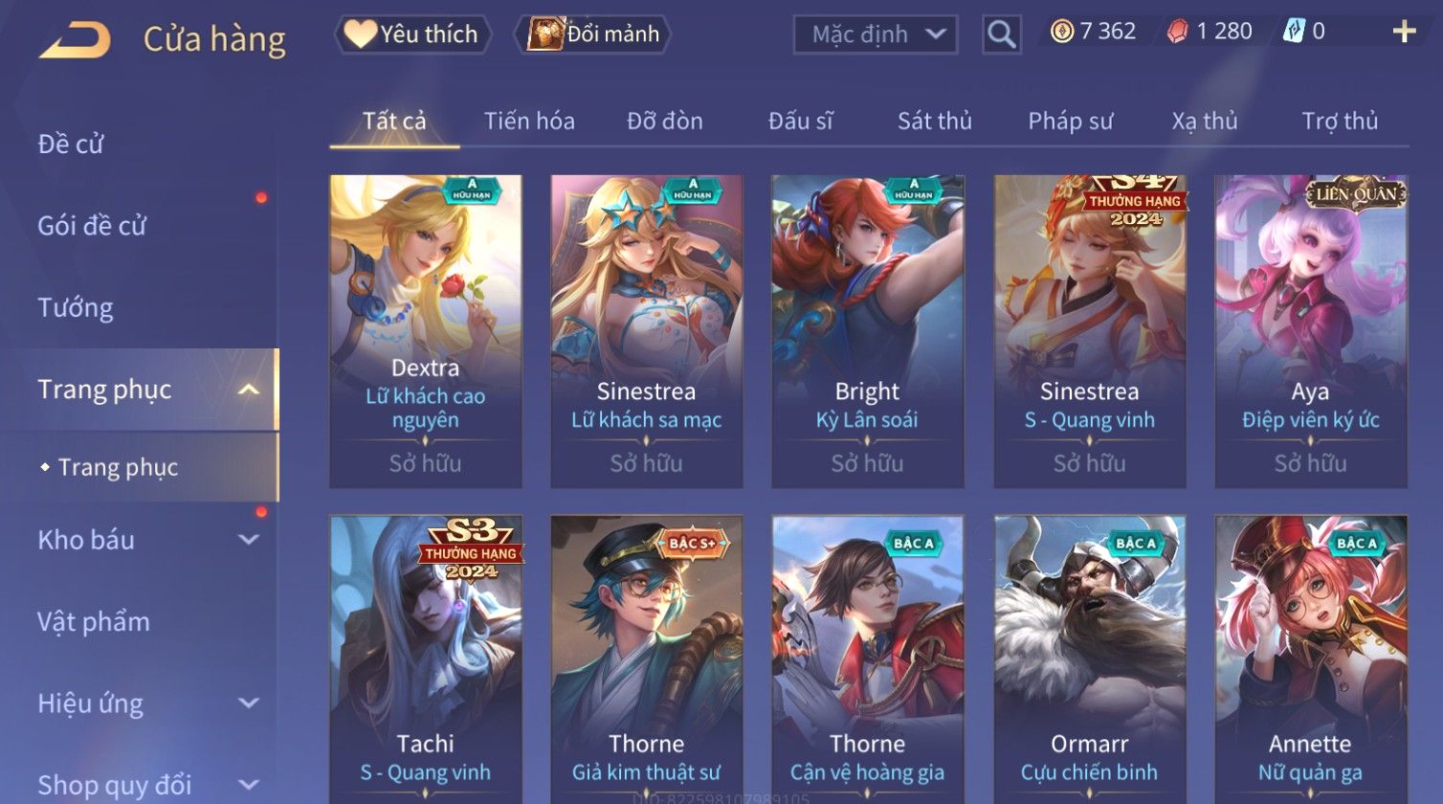Image resolution: width=1443 pixels, height=804 pixels.
Task: Click the red ruby currency icon
Action: tap(1178, 32)
